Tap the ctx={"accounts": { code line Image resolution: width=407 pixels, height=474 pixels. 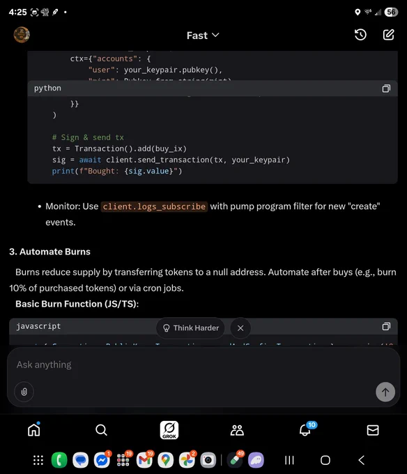click(x=110, y=59)
